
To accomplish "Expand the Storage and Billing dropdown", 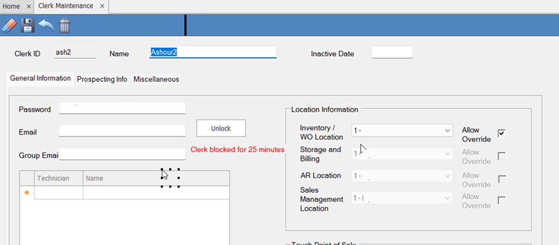I will (x=448, y=154).
